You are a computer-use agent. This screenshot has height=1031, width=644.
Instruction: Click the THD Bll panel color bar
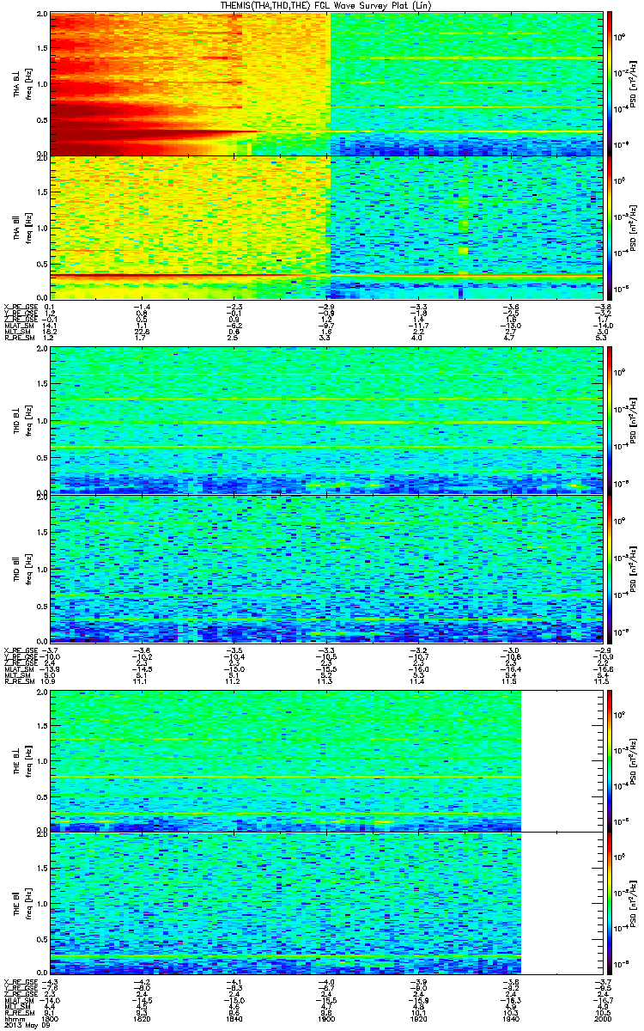coord(610,569)
